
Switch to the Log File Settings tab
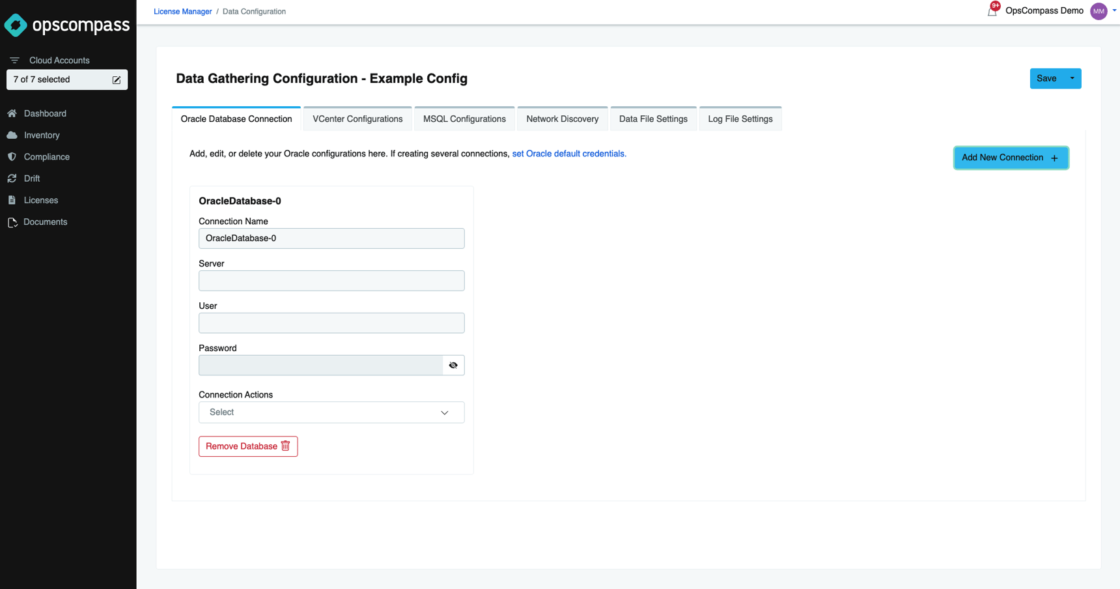(740, 119)
